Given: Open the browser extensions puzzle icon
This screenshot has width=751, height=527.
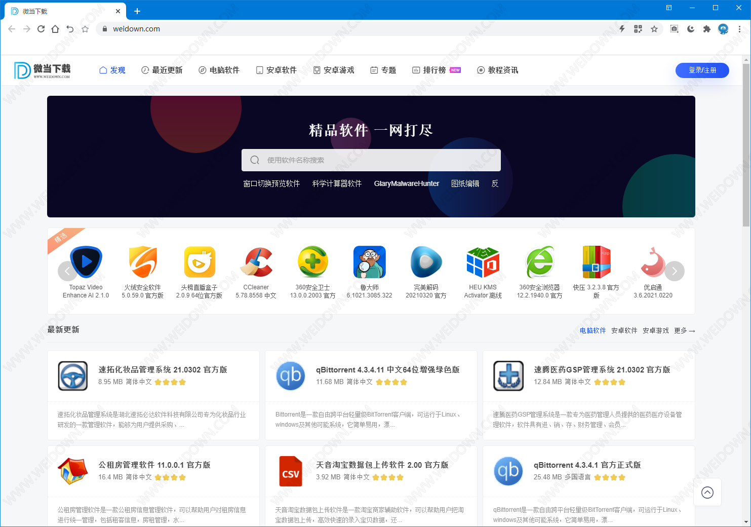Looking at the screenshot, I should (706, 29).
